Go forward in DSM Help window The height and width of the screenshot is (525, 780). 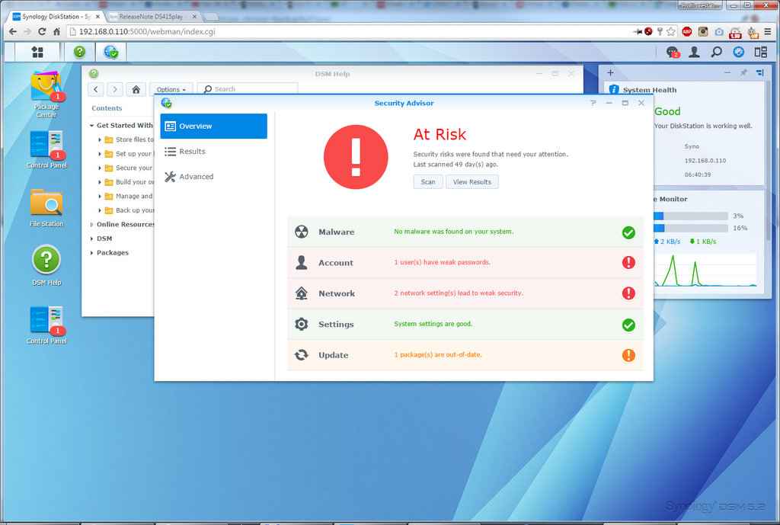click(115, 90)
